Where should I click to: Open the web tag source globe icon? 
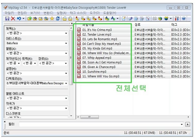[160, 19]
